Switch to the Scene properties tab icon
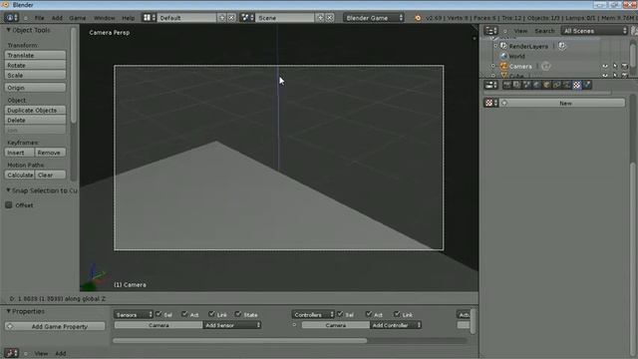638x359 pixels. [527, 85]
